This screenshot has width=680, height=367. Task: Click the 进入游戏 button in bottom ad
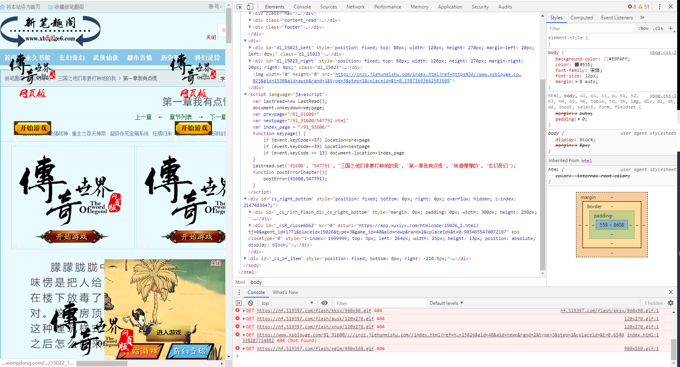tap(169, 332)
